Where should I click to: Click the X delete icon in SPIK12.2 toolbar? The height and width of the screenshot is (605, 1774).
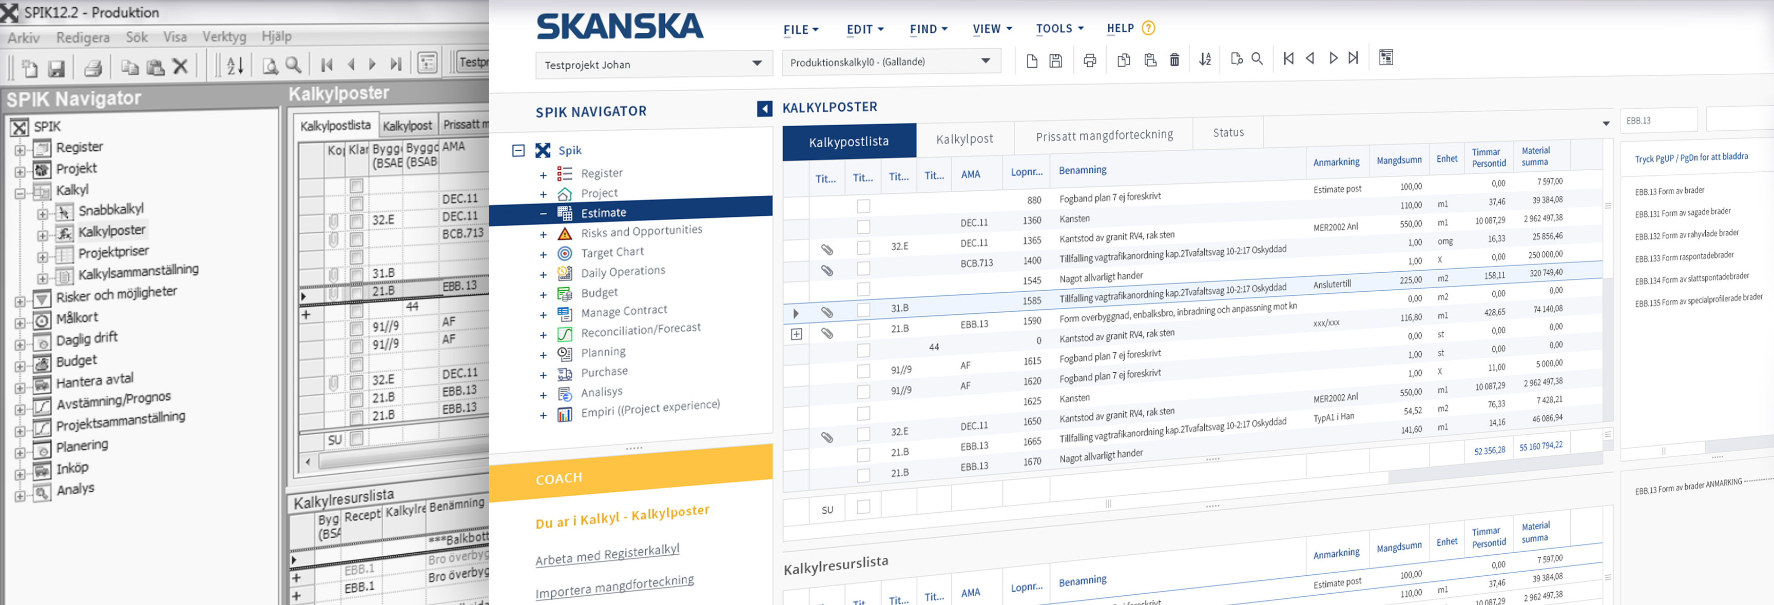(x=180, y=67)
